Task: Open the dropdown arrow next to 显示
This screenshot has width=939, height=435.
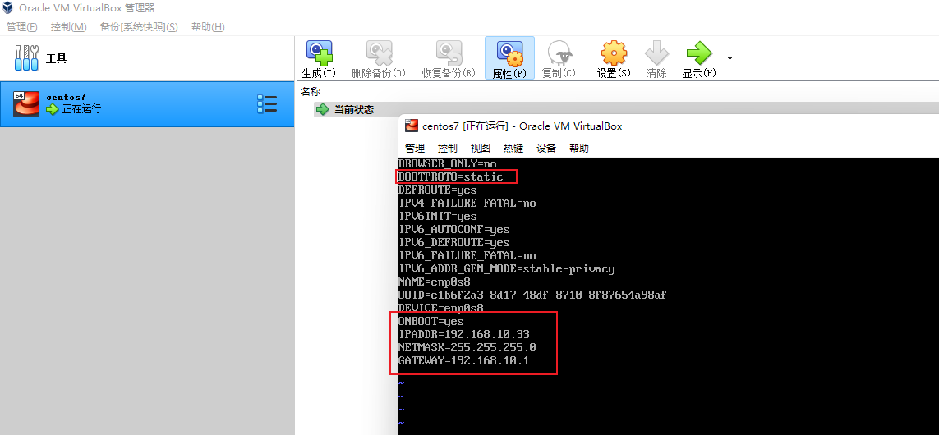Action: point(730,58)
